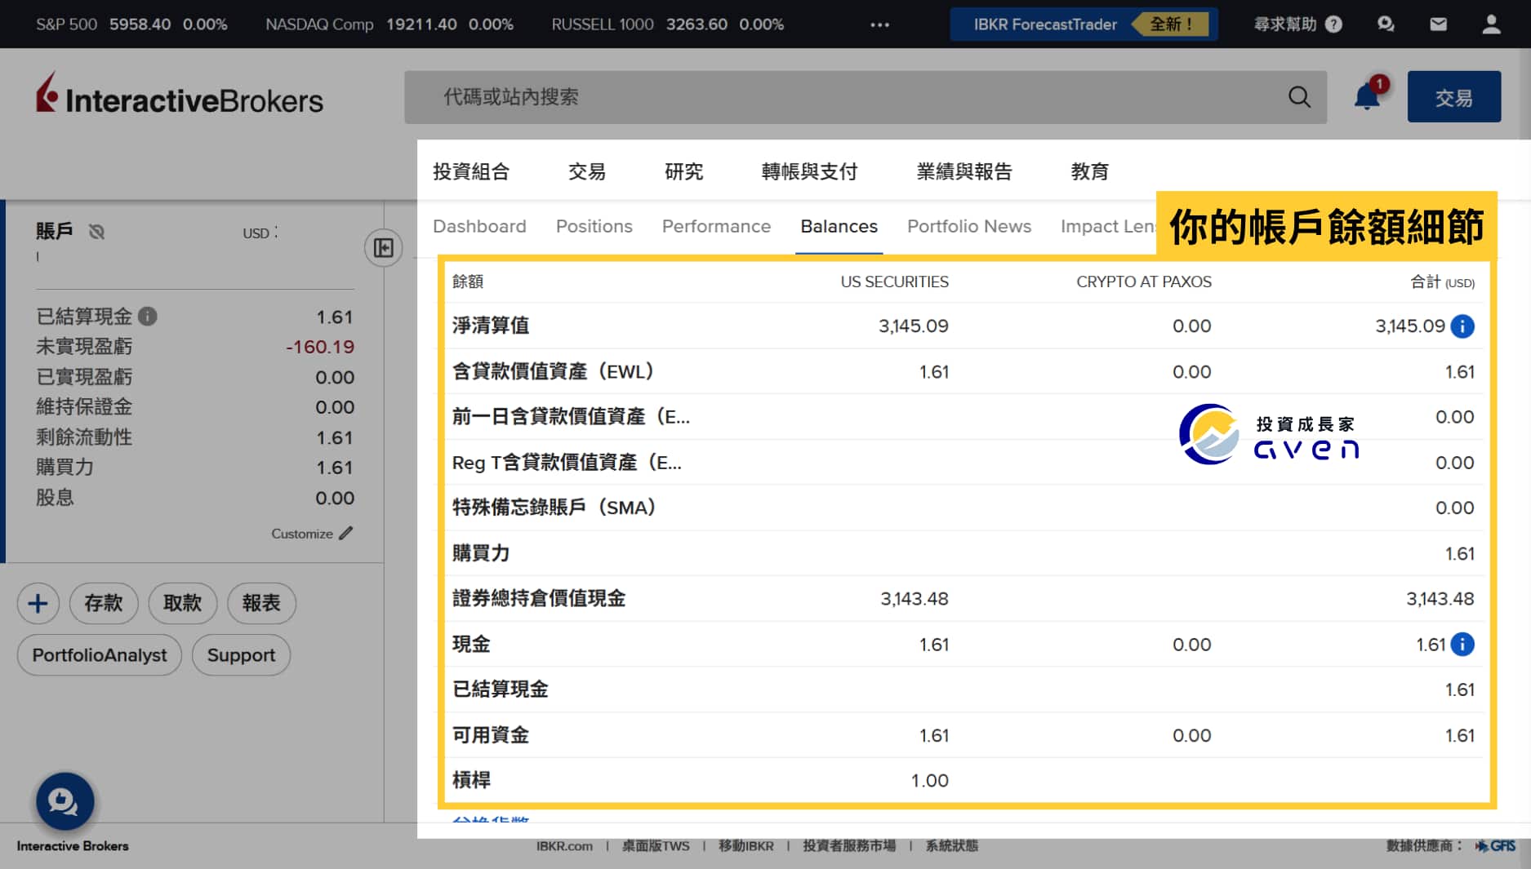Expand the three dots ticker menu

(x=879, y=24)
